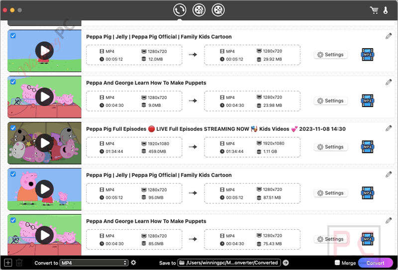Uncheck the first Learn How To Make Puppets checkbox (9.0MB)
This screenshot has width=398, height=270.
(x=13, y=82)
